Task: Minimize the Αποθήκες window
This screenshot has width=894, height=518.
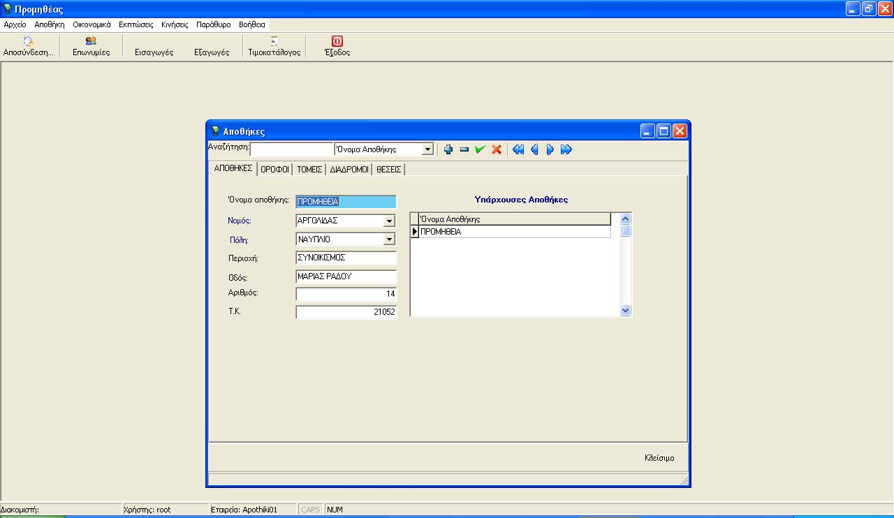Action: pos(649,131)
